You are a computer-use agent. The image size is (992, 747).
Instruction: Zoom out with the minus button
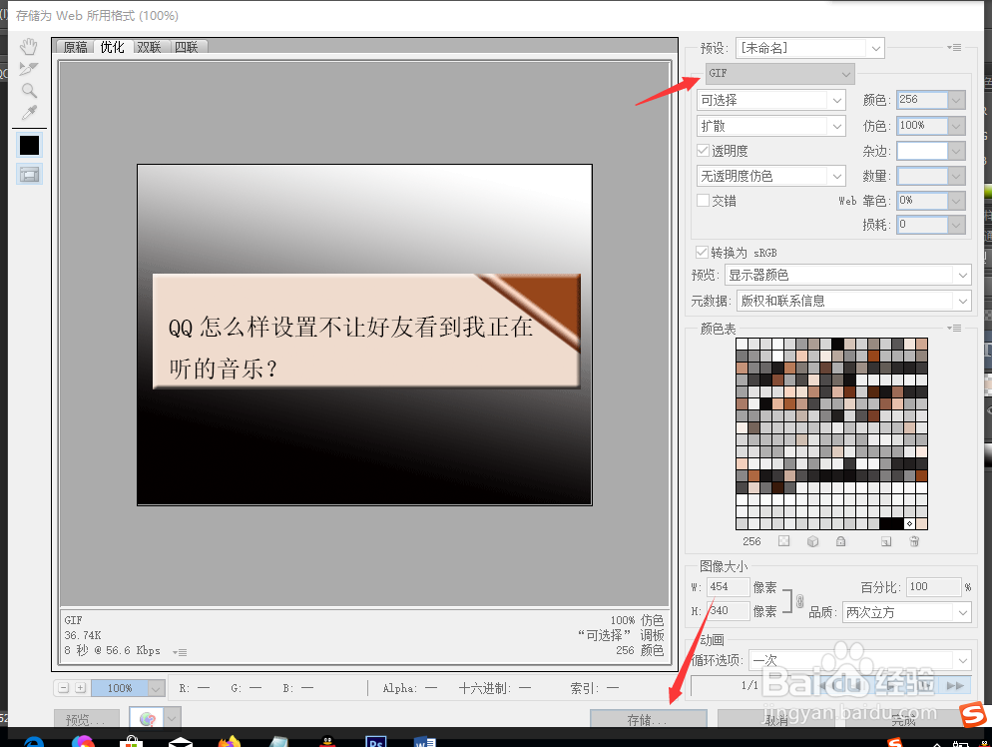coord(64,687)
